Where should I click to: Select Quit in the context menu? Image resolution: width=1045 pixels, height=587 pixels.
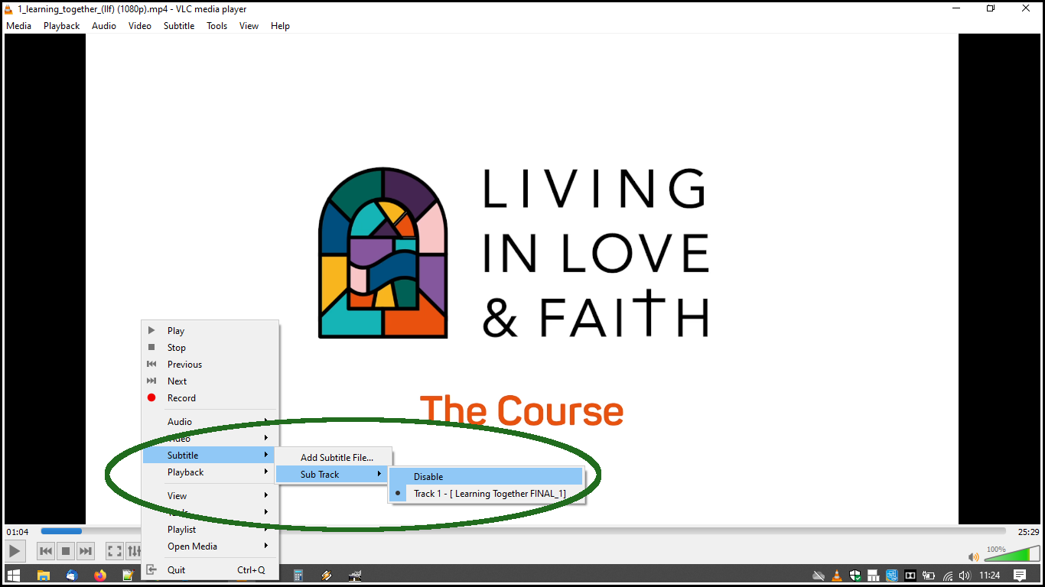point(210,569)
